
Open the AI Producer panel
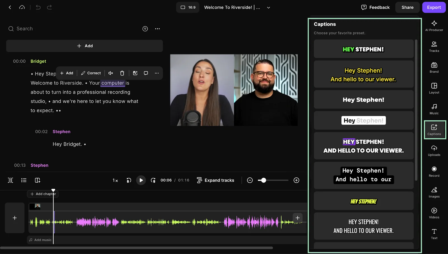pyautogui.click(x=434, y=25)
